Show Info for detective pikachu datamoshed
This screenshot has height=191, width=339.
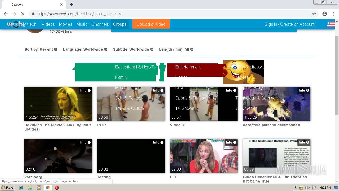[304, 90]
